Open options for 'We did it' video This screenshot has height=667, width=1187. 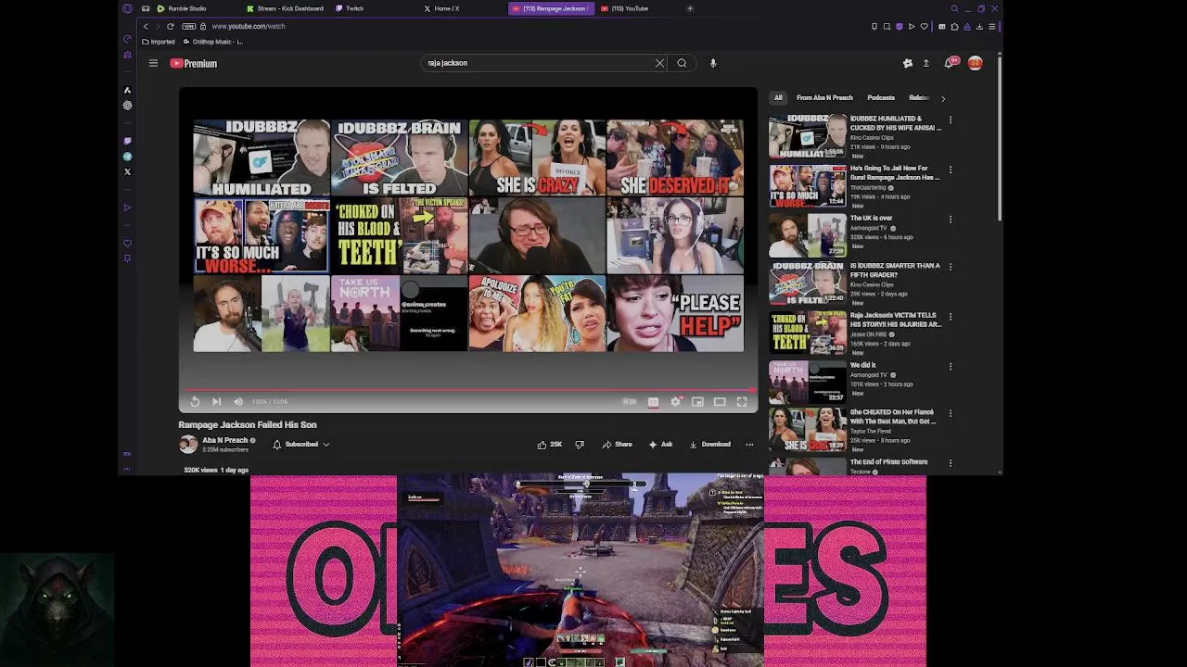click(x=950, y=366)
